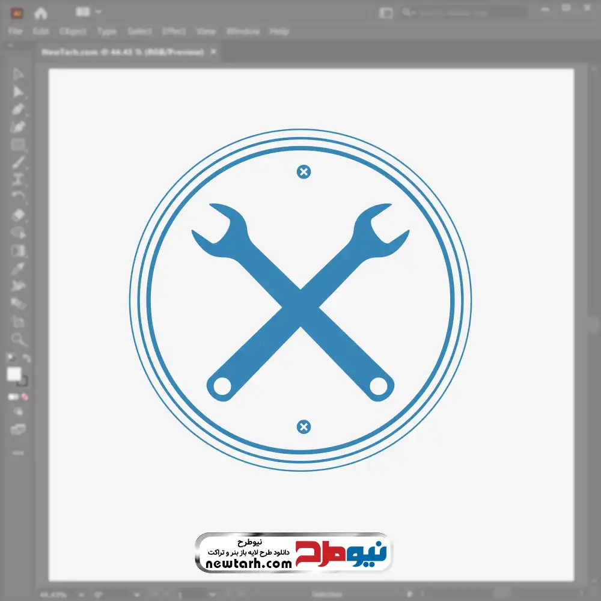This screenshot has height=601, width=601.
Task: Open the white Fill color swatch
Action: coord(14,374)
